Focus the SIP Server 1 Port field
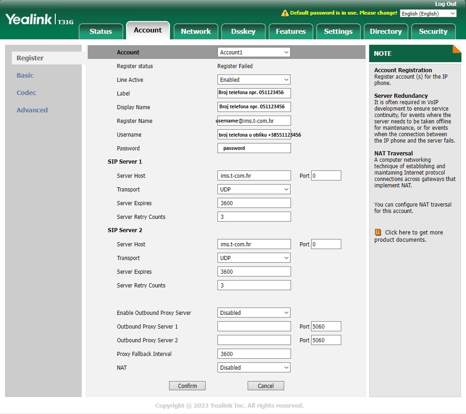 click(326, 176)
